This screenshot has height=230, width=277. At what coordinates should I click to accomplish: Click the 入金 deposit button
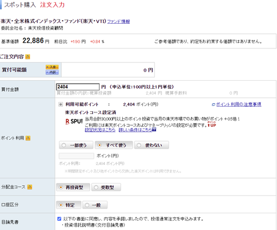52,67
